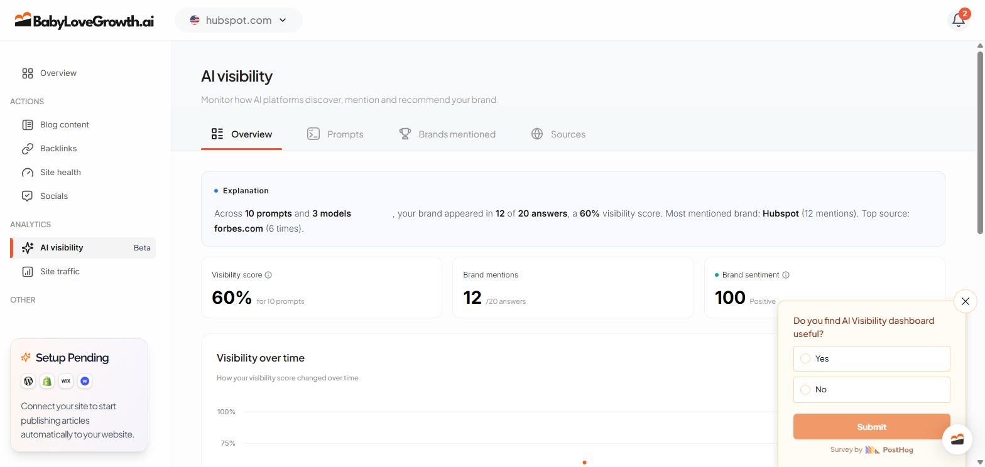Click Visibility score info icon
Image resolution: width=985 pixels, height=467 pixels.
tap(268, 275)
